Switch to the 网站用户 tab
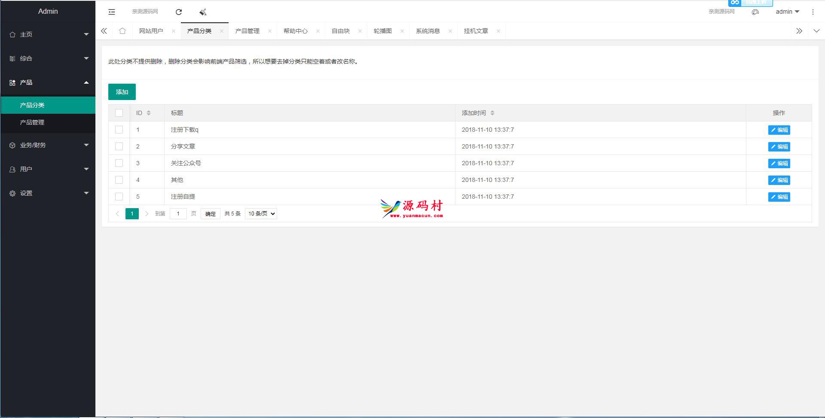 tap(151, 31)
